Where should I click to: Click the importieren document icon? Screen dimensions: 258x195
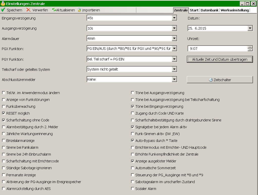(x=80, y=10)
